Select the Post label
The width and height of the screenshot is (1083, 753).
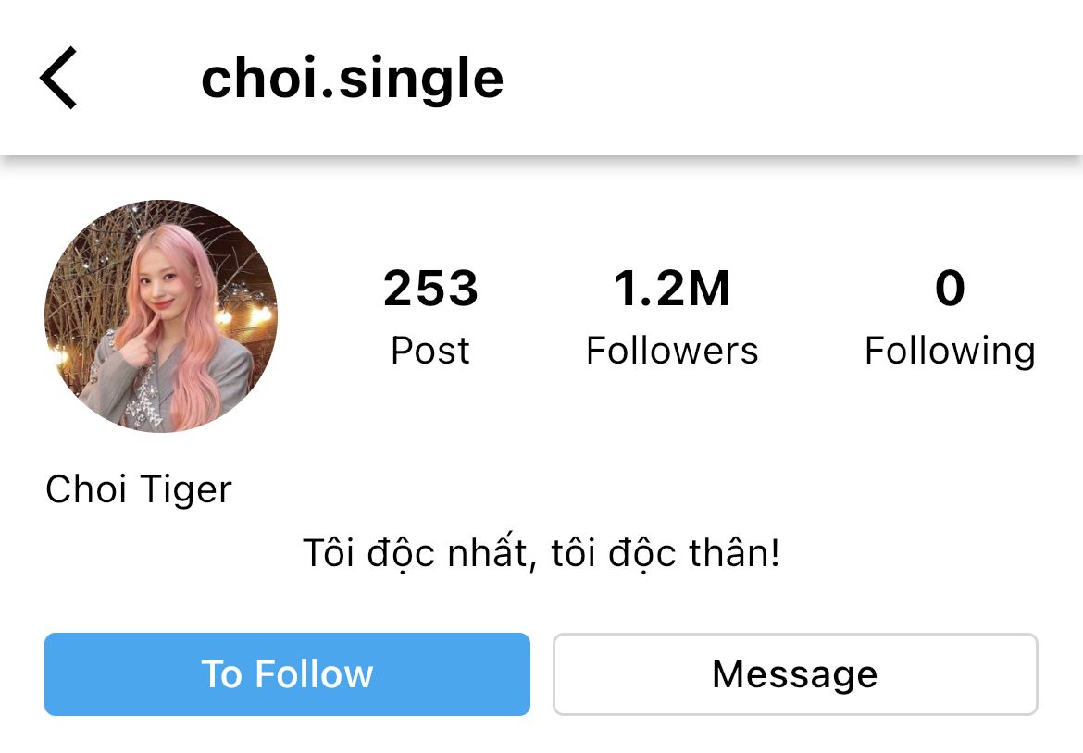coord(430,351)
